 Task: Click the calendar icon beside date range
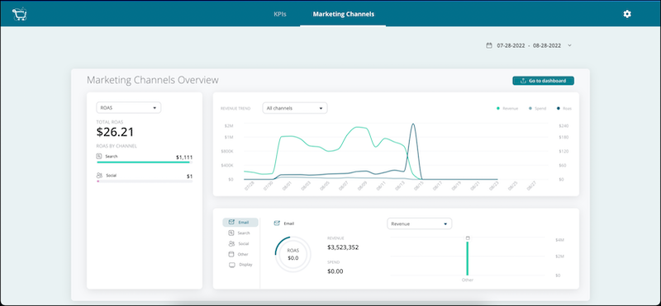489,45
